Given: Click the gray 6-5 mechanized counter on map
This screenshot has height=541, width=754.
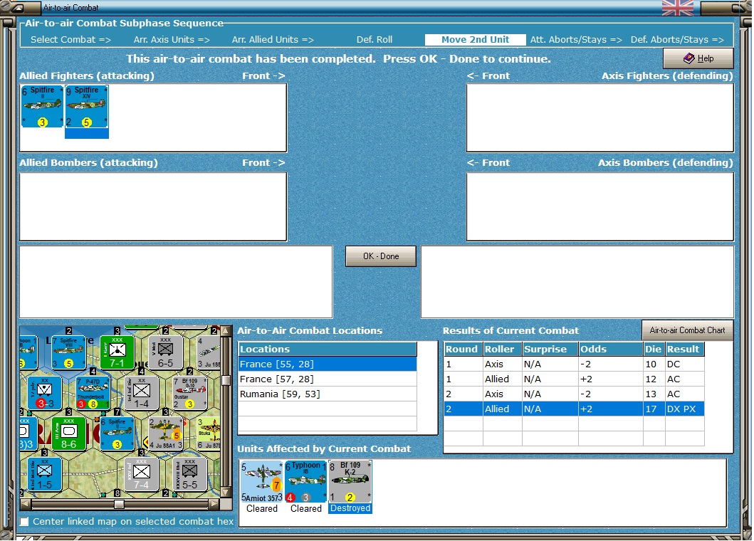Looking at the screenshot, I should [x=165, y=352].
